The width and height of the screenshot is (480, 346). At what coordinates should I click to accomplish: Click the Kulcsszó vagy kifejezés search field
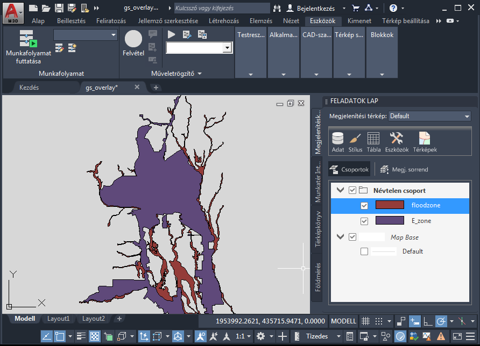(221, 8)
